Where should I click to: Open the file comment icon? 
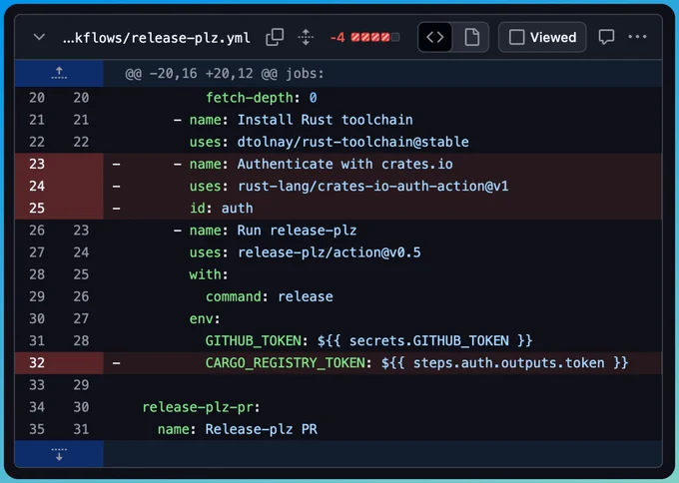point(606,38)
